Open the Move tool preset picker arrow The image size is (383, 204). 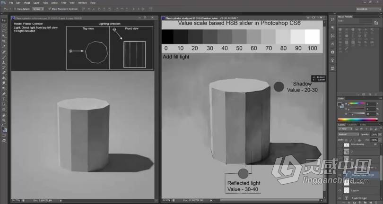coord(10,9)
